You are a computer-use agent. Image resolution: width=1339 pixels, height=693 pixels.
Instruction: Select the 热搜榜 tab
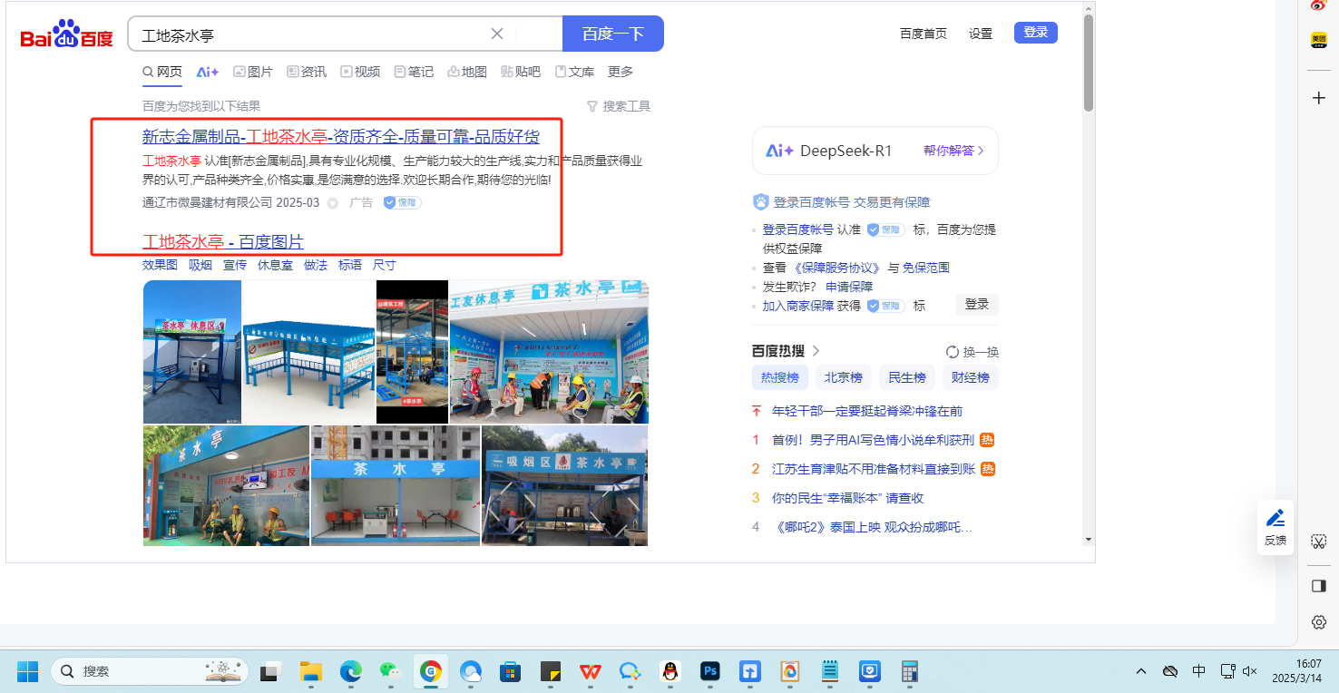(780, 377)
